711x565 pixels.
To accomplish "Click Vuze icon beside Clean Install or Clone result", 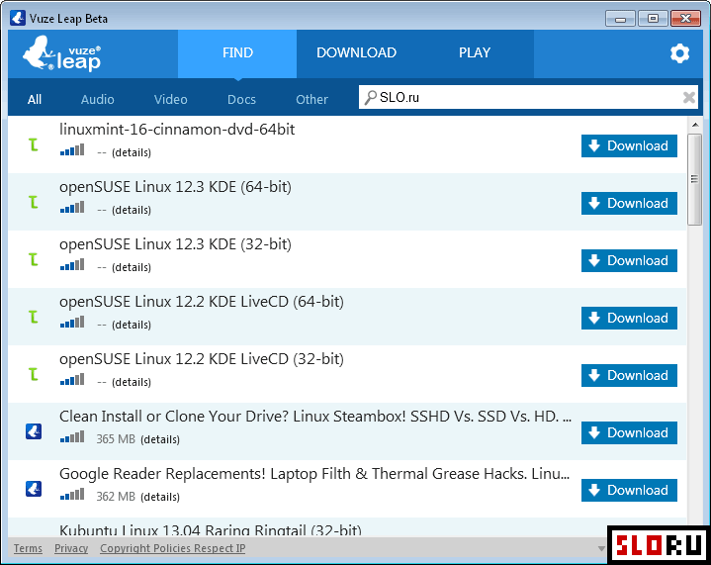I will pyautogui.click(x=34, y=431).
